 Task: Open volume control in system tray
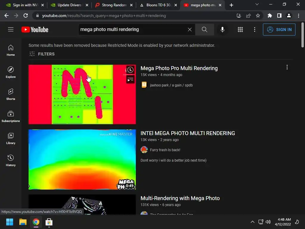tap(268, 222)
